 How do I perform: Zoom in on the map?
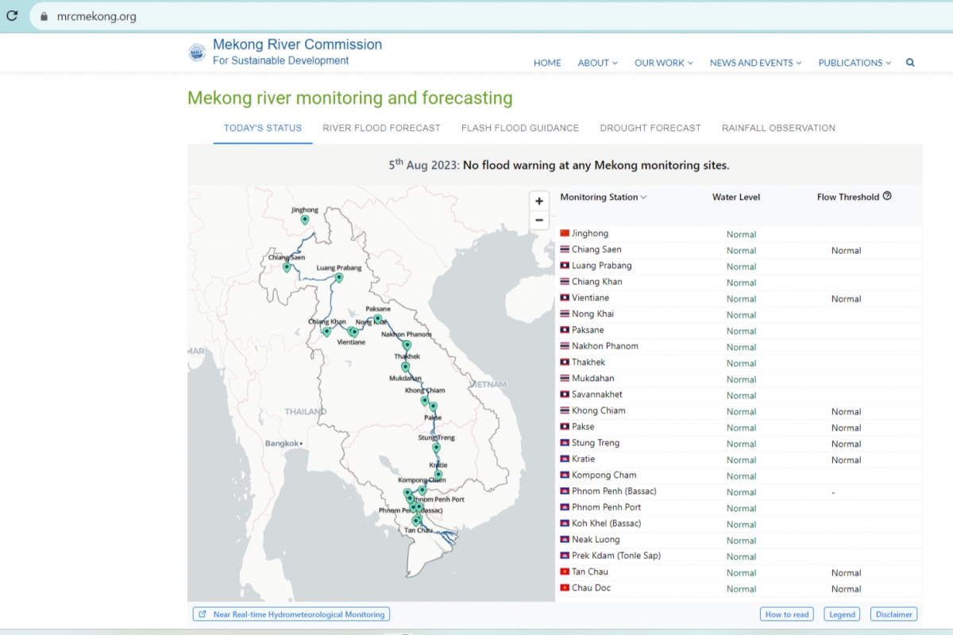(539, 202)
